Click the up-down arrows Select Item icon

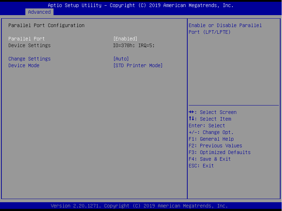192,119
